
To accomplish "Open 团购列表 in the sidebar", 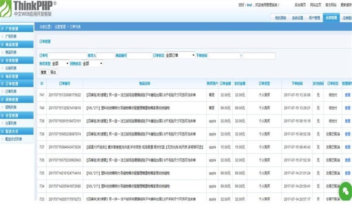I will click(x=11, y=107).
